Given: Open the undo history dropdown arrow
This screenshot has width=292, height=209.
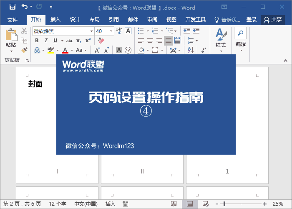Looking at the screenshot, I should pyautogui.click(x=31, y=7).
